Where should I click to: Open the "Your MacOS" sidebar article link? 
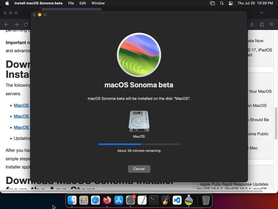[x=260, y=91]
